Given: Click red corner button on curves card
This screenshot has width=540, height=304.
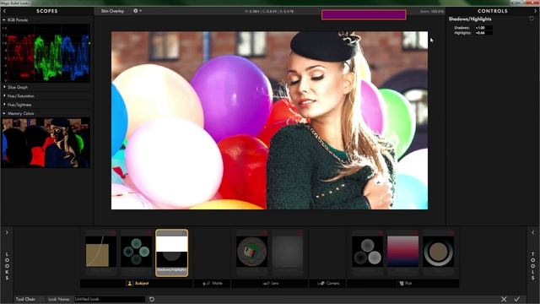Looking at the screenshot, I should (x=114, y=233).
